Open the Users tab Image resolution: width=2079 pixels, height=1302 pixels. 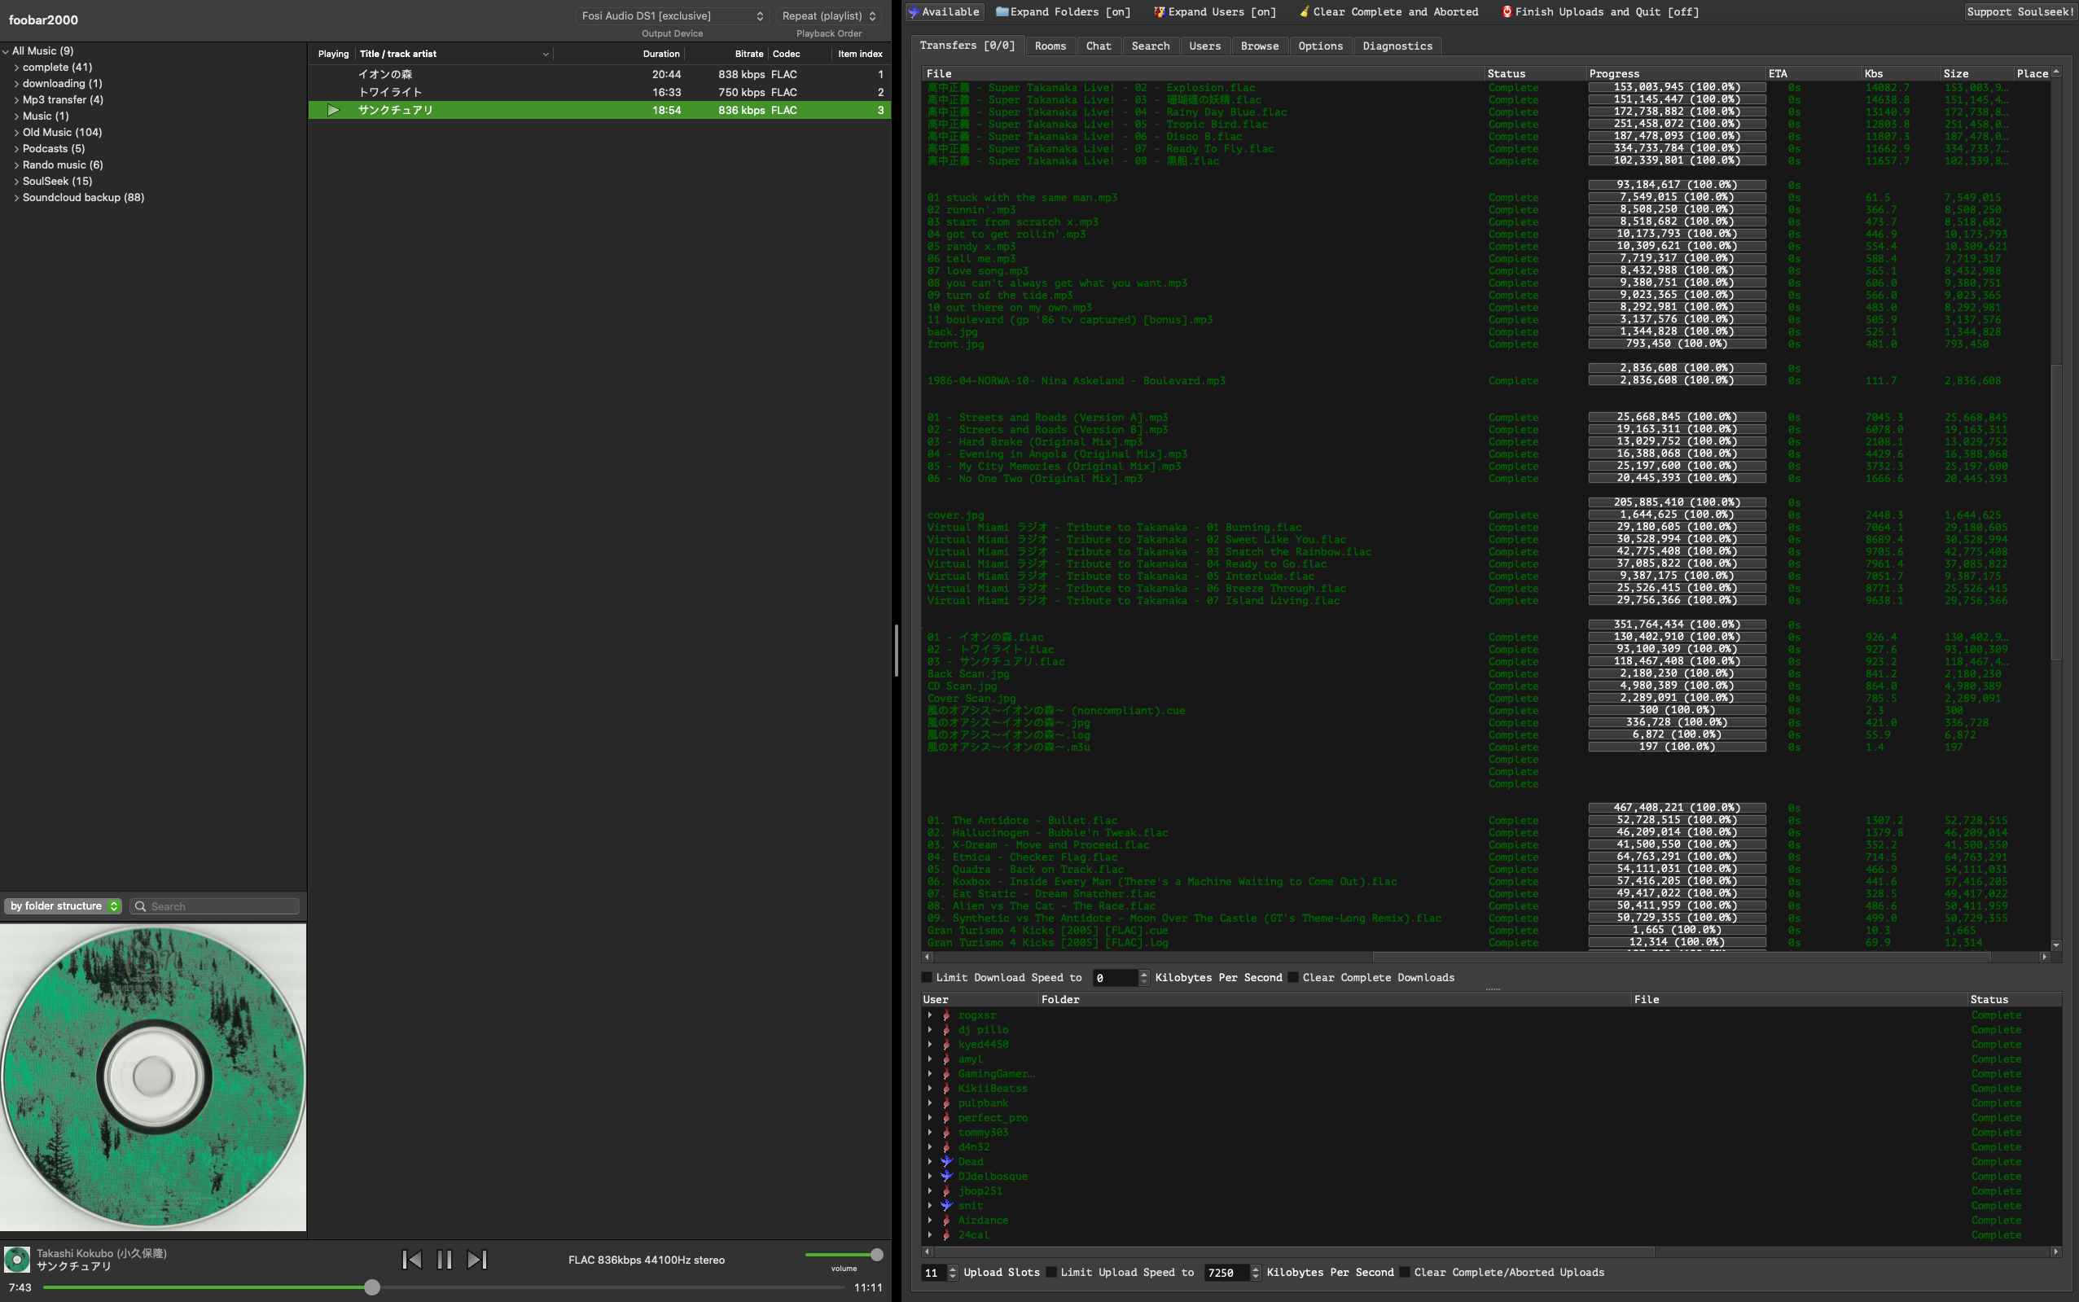[x=1205, y=46]
